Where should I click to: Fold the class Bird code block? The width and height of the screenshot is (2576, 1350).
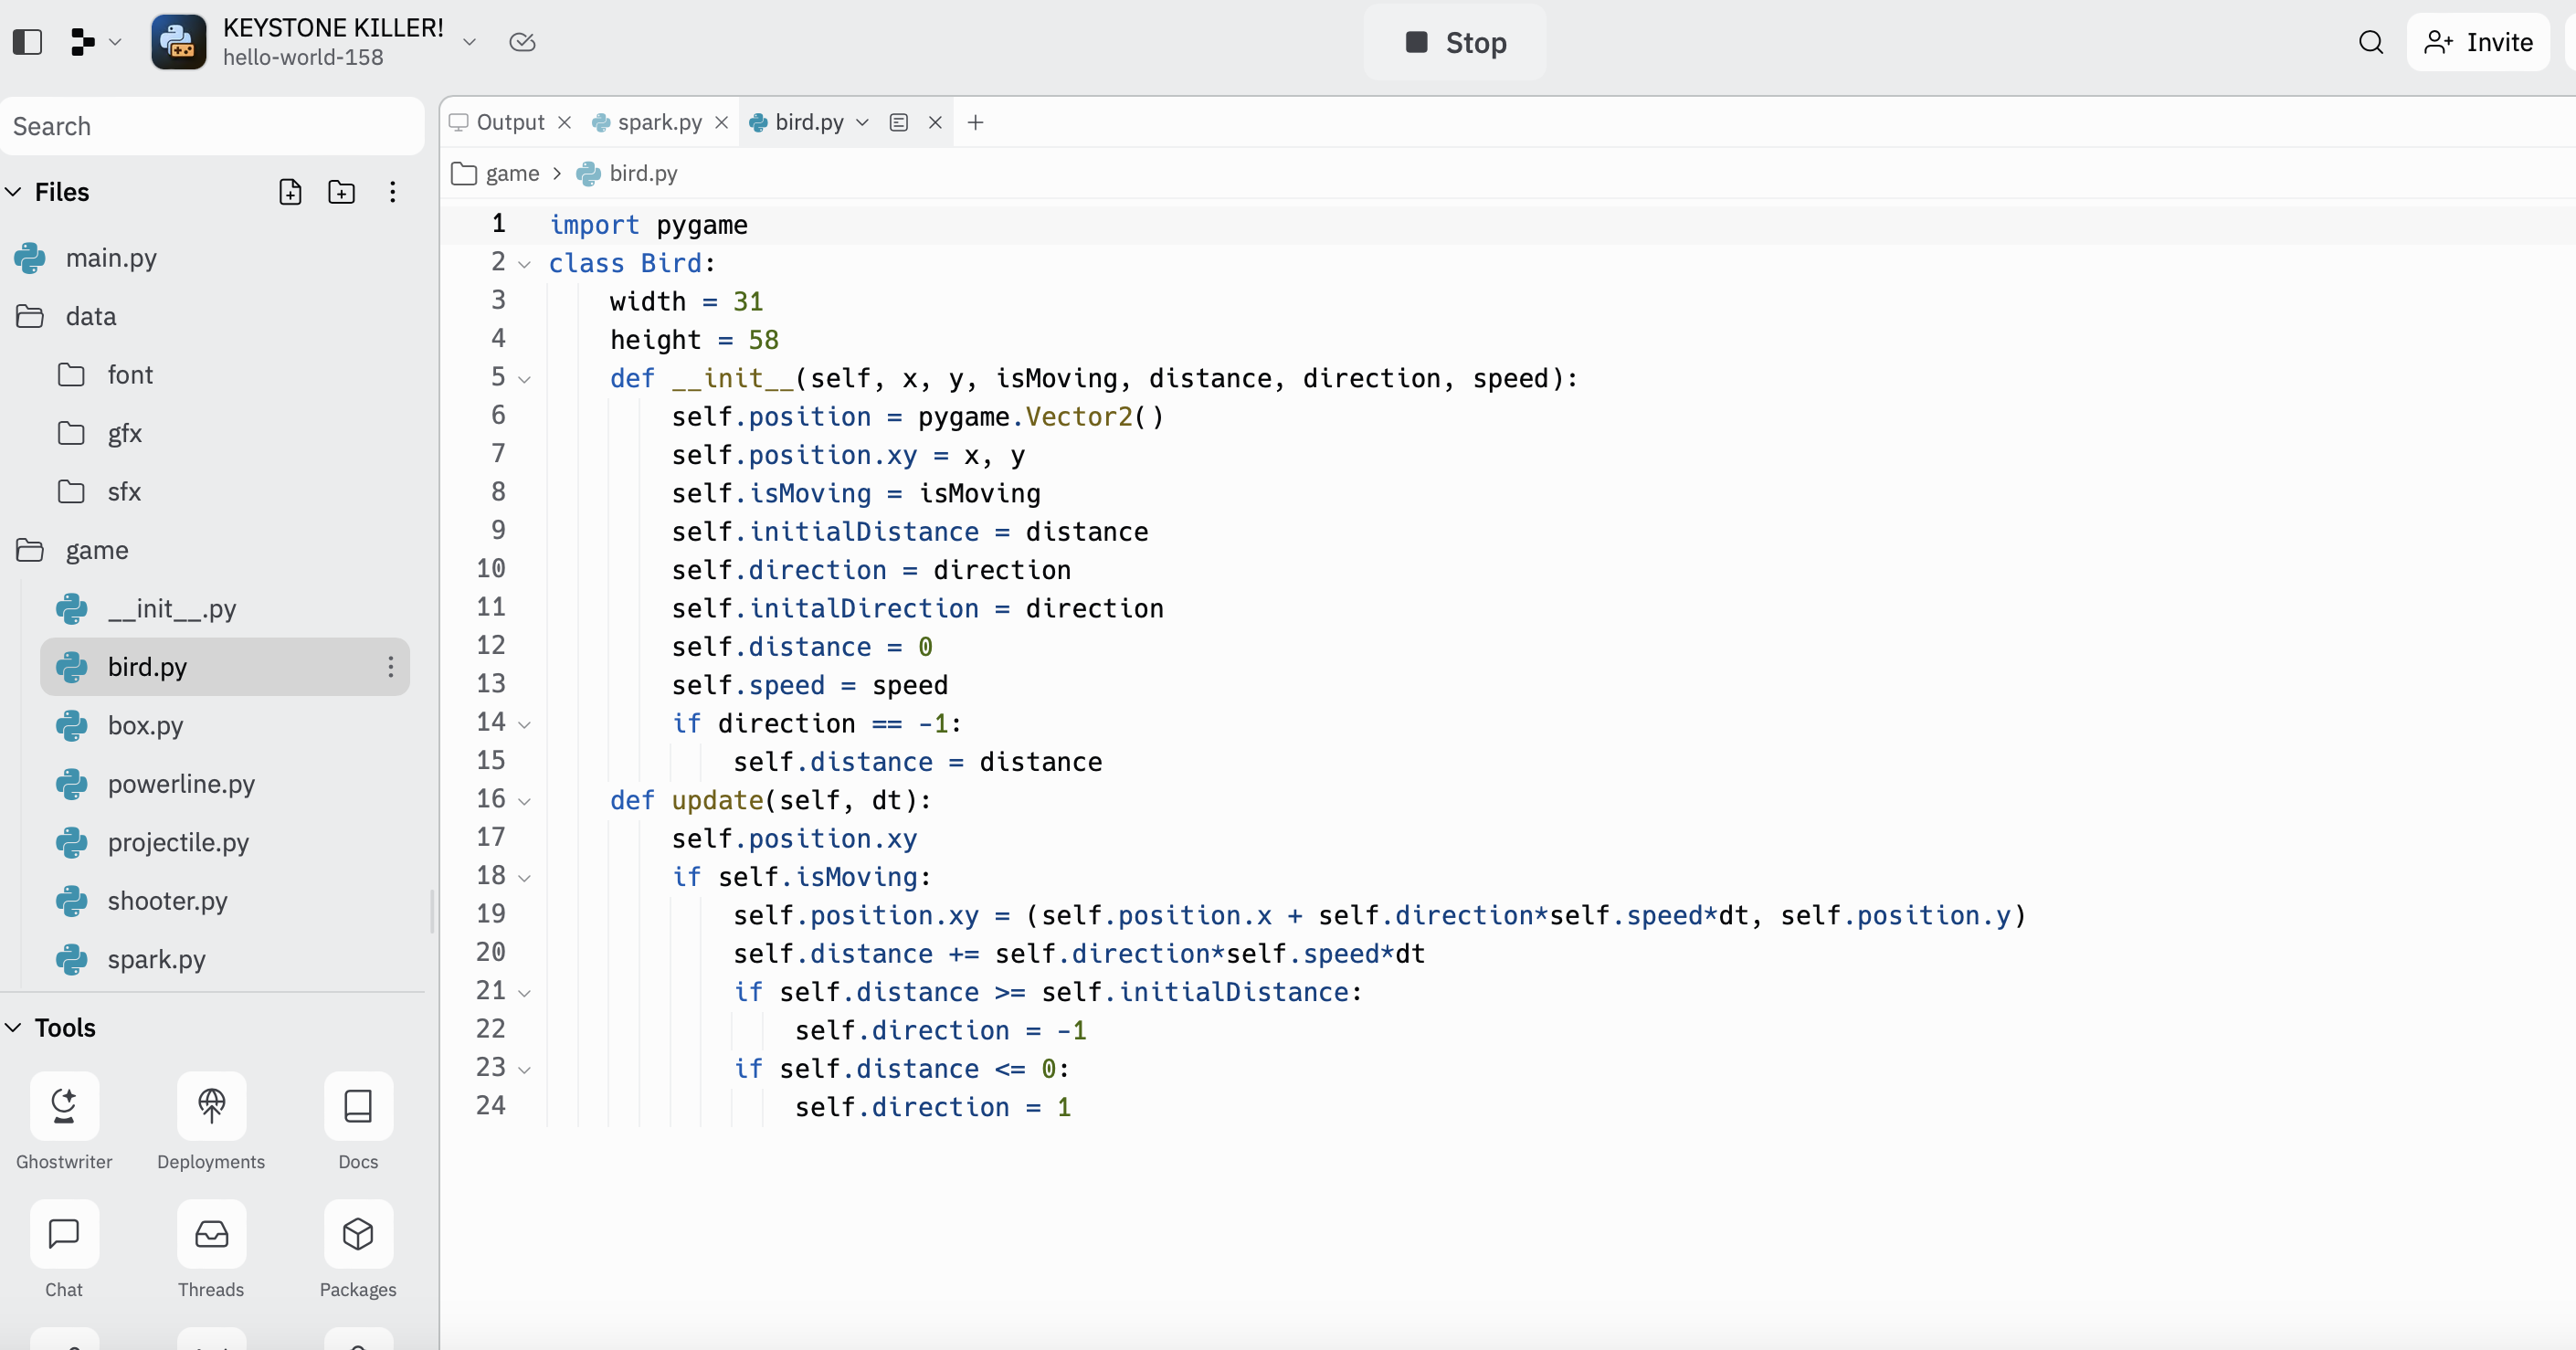[x=524, y=264]
